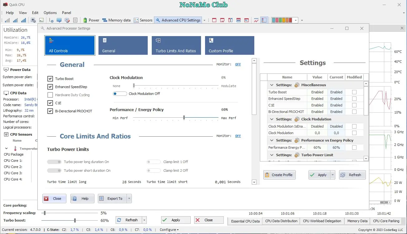Click the camera-with-gear toolbar icon

33,20
